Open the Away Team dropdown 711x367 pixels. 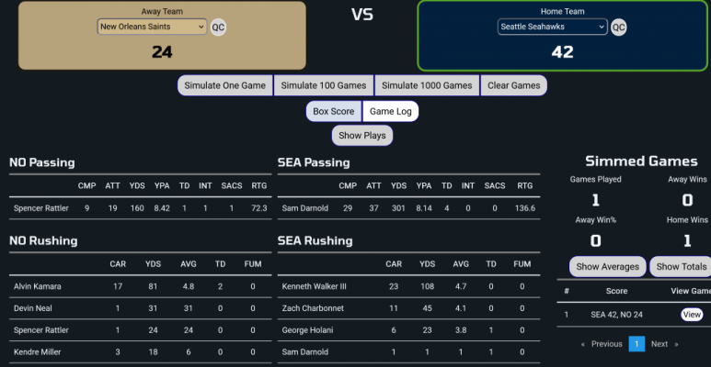[x=152, y=27]
